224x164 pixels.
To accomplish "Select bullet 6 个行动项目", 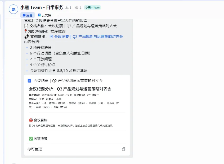I will (x=60, y=53).
